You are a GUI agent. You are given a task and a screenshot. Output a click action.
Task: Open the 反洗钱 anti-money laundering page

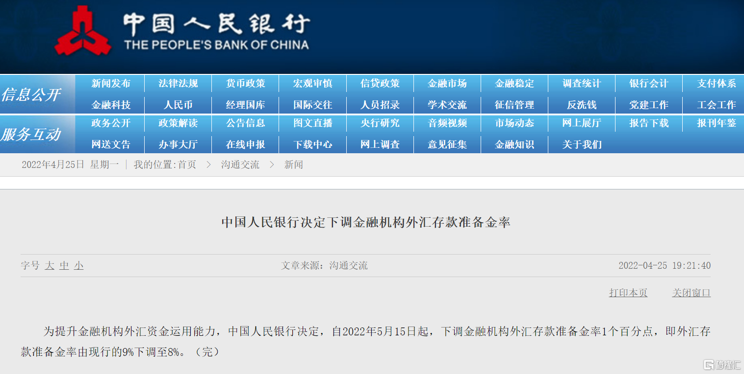581,105
